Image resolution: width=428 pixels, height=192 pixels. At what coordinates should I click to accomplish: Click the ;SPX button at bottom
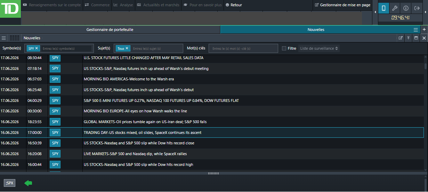pyautogui.click(x=10, y=183)
